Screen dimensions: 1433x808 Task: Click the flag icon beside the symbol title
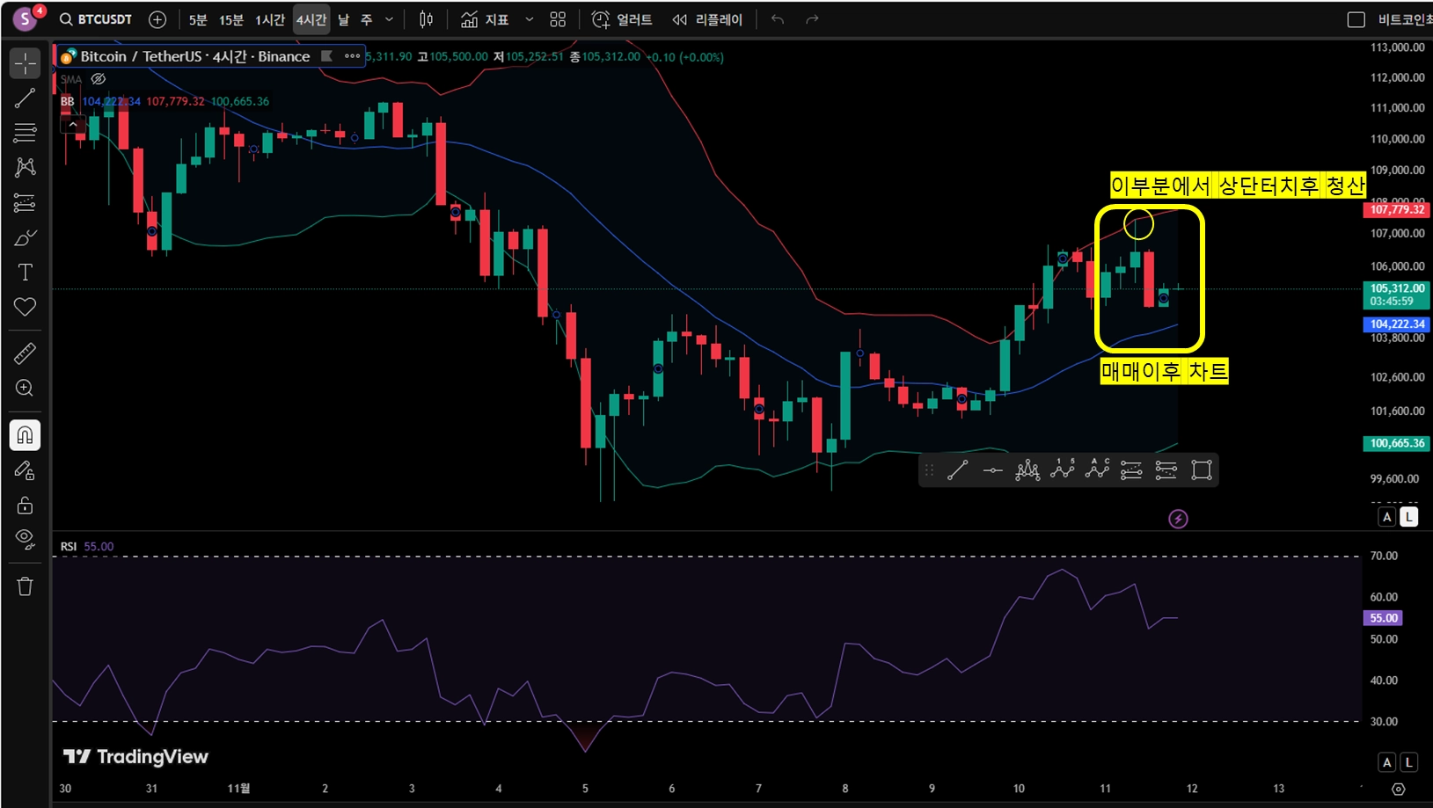pyautogui.click(x=326, y=56)
